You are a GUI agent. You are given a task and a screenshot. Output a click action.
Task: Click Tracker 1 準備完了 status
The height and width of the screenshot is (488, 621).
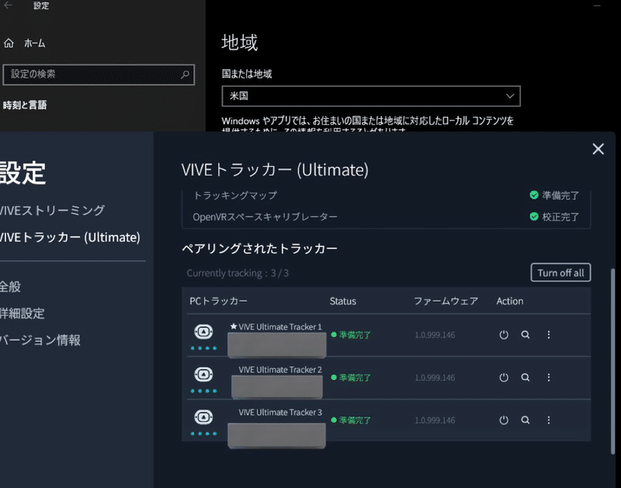(x=351, y=335)
